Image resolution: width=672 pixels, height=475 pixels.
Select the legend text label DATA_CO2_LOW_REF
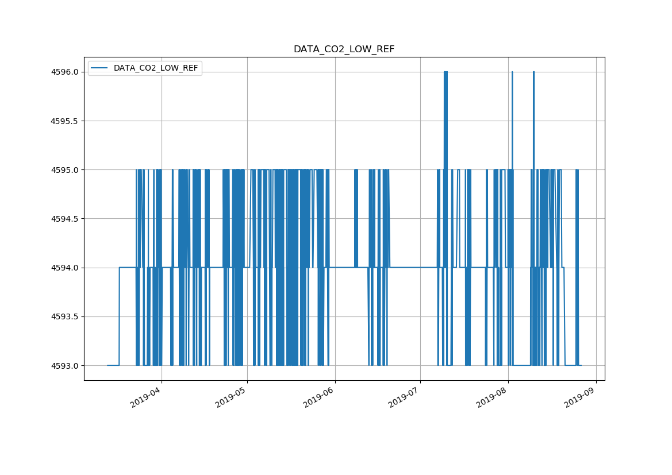(156, 68)
